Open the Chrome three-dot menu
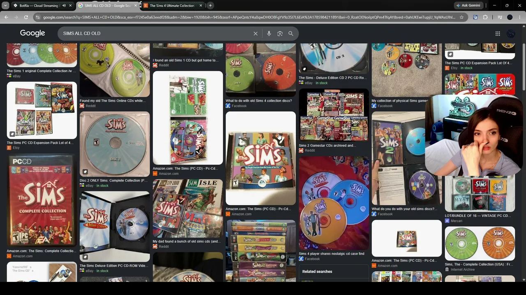The width and height of the screenshot is (526, 295). coord(520,17)
